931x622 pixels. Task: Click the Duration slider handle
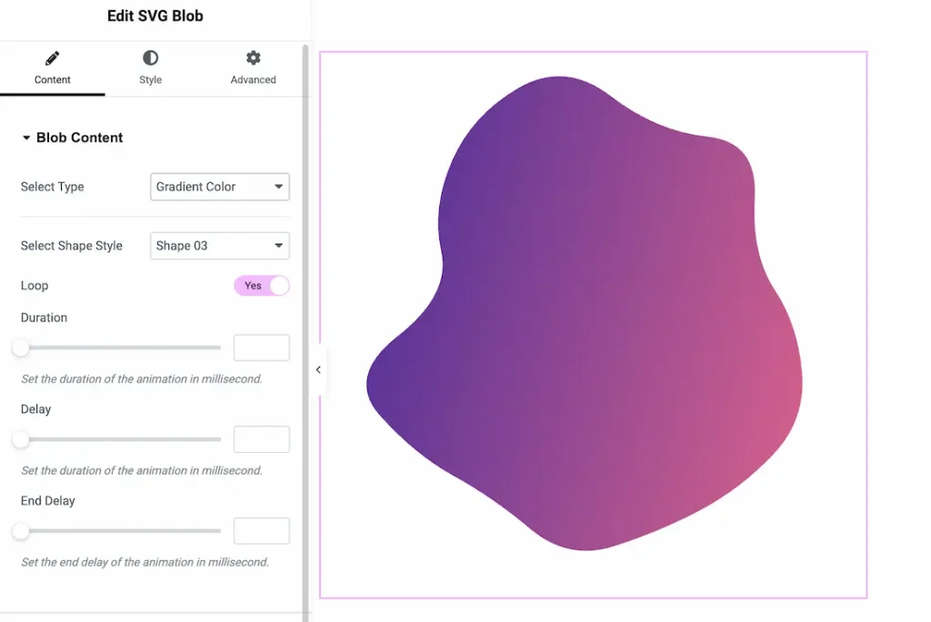tap(18, 347)
